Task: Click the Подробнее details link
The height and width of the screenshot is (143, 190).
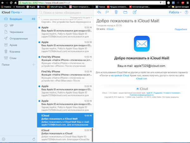Action: pos(180,29)
